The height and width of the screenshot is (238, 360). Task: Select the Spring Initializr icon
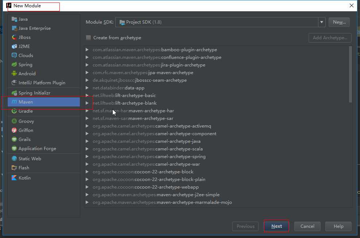[14, 93]
